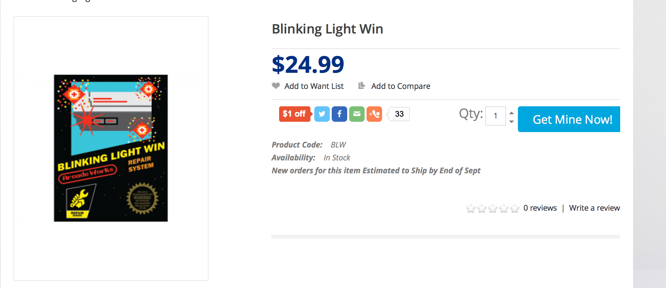Click the compare icon beside Add to Compare
This screenshot has width=666, height=288.
tap(362, 86)
